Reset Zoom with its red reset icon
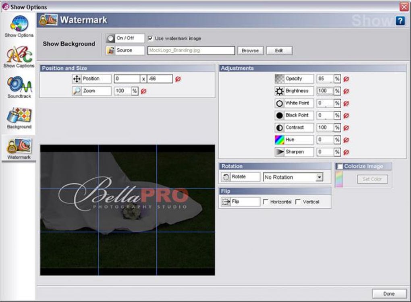Screen dimensions: 411x302 pos(143,91)
